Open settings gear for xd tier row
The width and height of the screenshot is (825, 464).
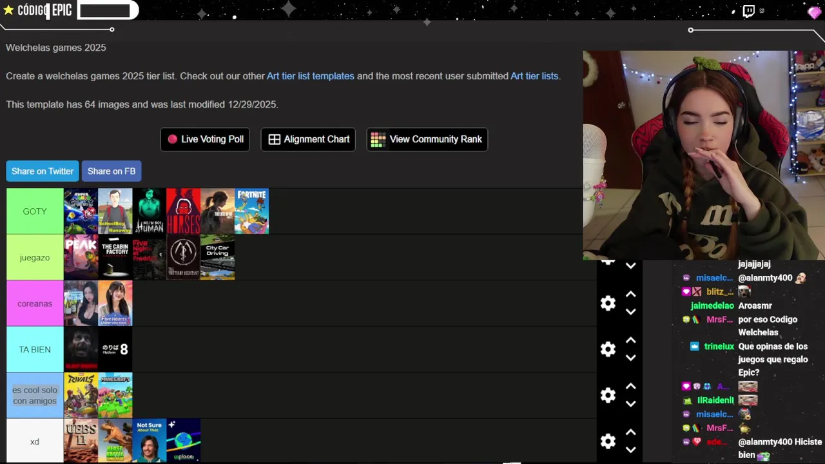[x=608, y=441]
